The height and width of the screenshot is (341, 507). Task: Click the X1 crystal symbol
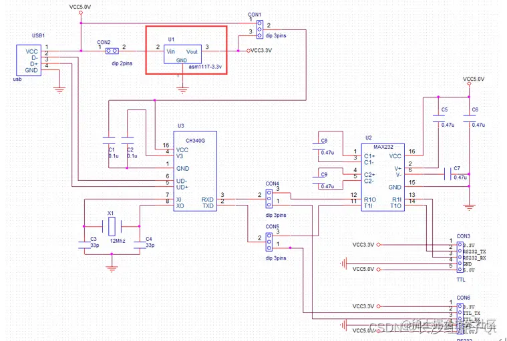pos(112,226)
